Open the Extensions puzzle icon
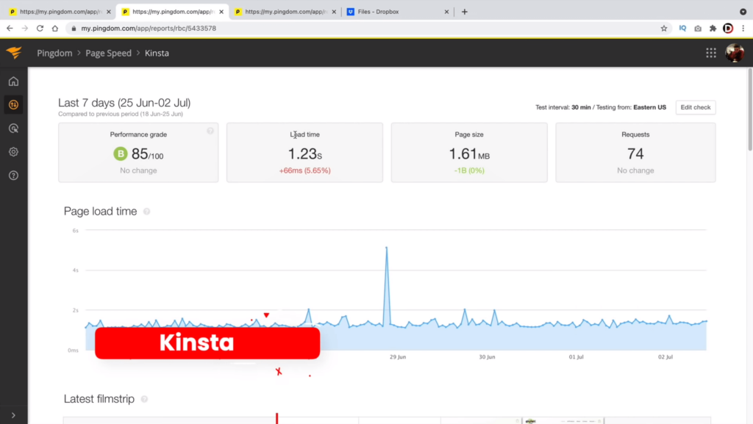 713,29
